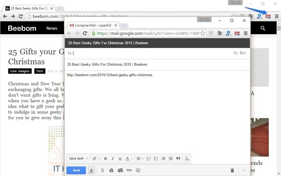Click the Beebom logo
This screenshot has height=176, width=281.
(x=22, y=28)
